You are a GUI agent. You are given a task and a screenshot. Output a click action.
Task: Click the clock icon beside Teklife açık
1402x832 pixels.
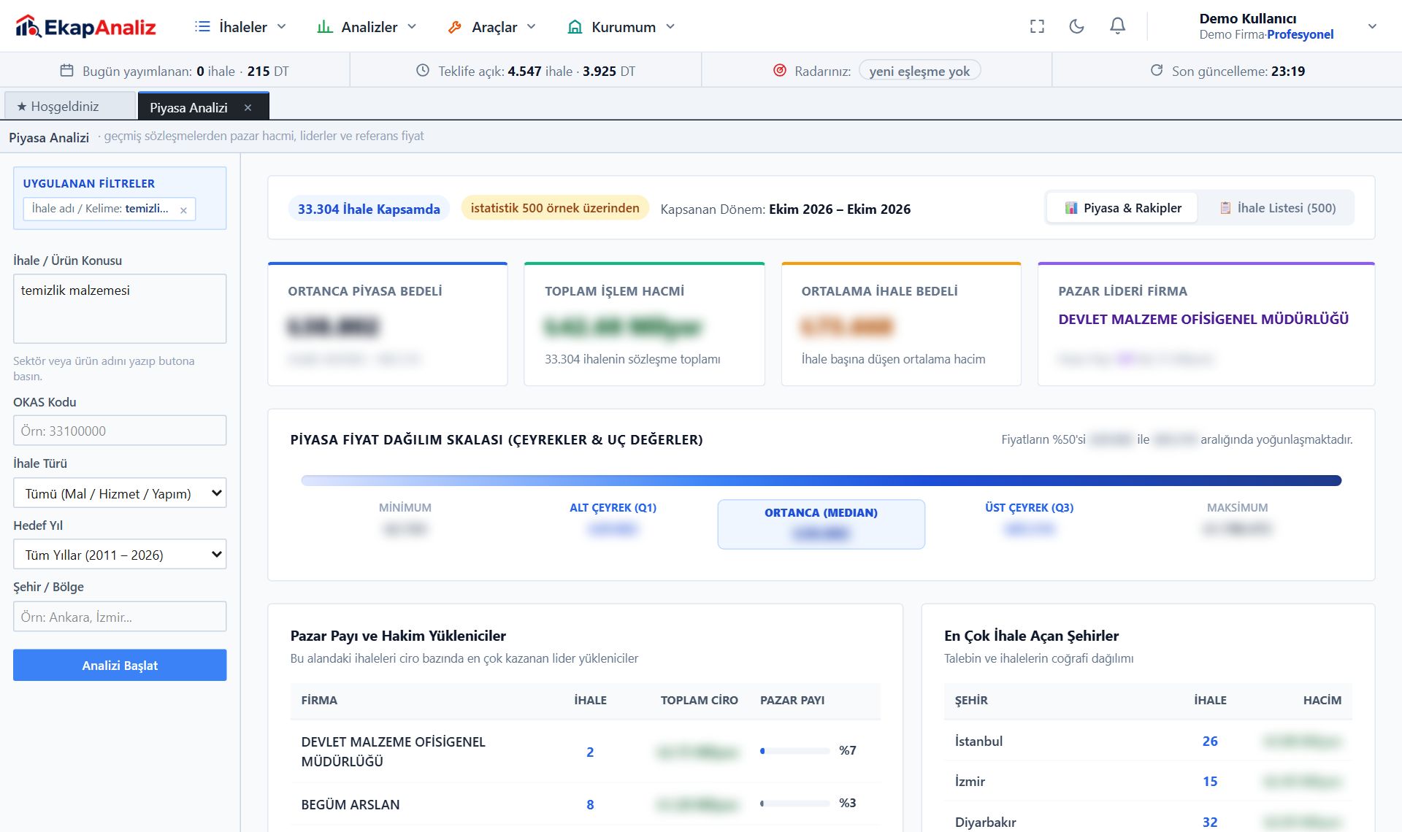tap(423, 70)
